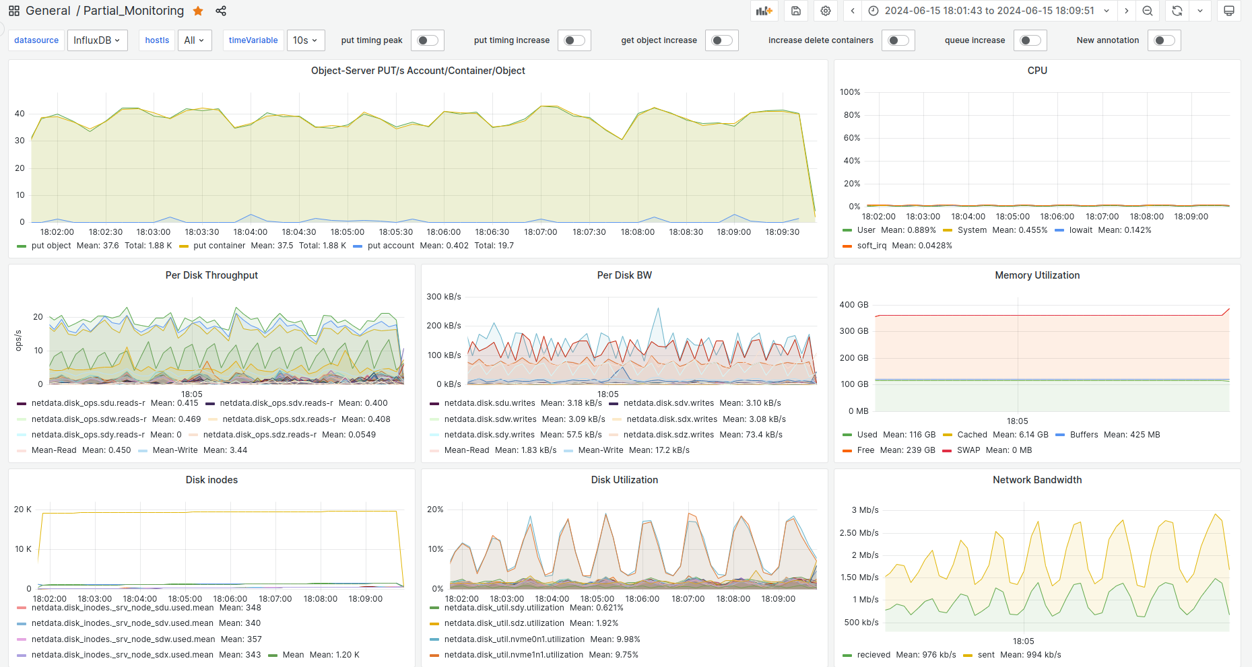1252x667 pixels.
Task: Open the InfluxDB datasource dropdown
Action: tap(97, 40)
